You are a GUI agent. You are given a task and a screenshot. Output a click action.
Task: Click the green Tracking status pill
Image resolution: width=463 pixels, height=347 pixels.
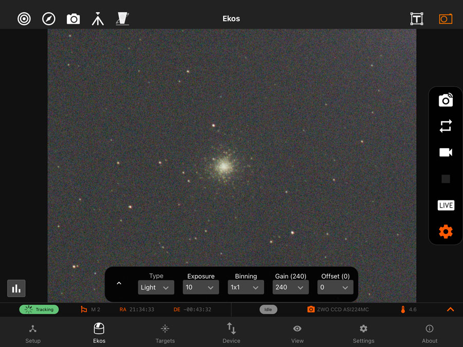click(39, 309)
